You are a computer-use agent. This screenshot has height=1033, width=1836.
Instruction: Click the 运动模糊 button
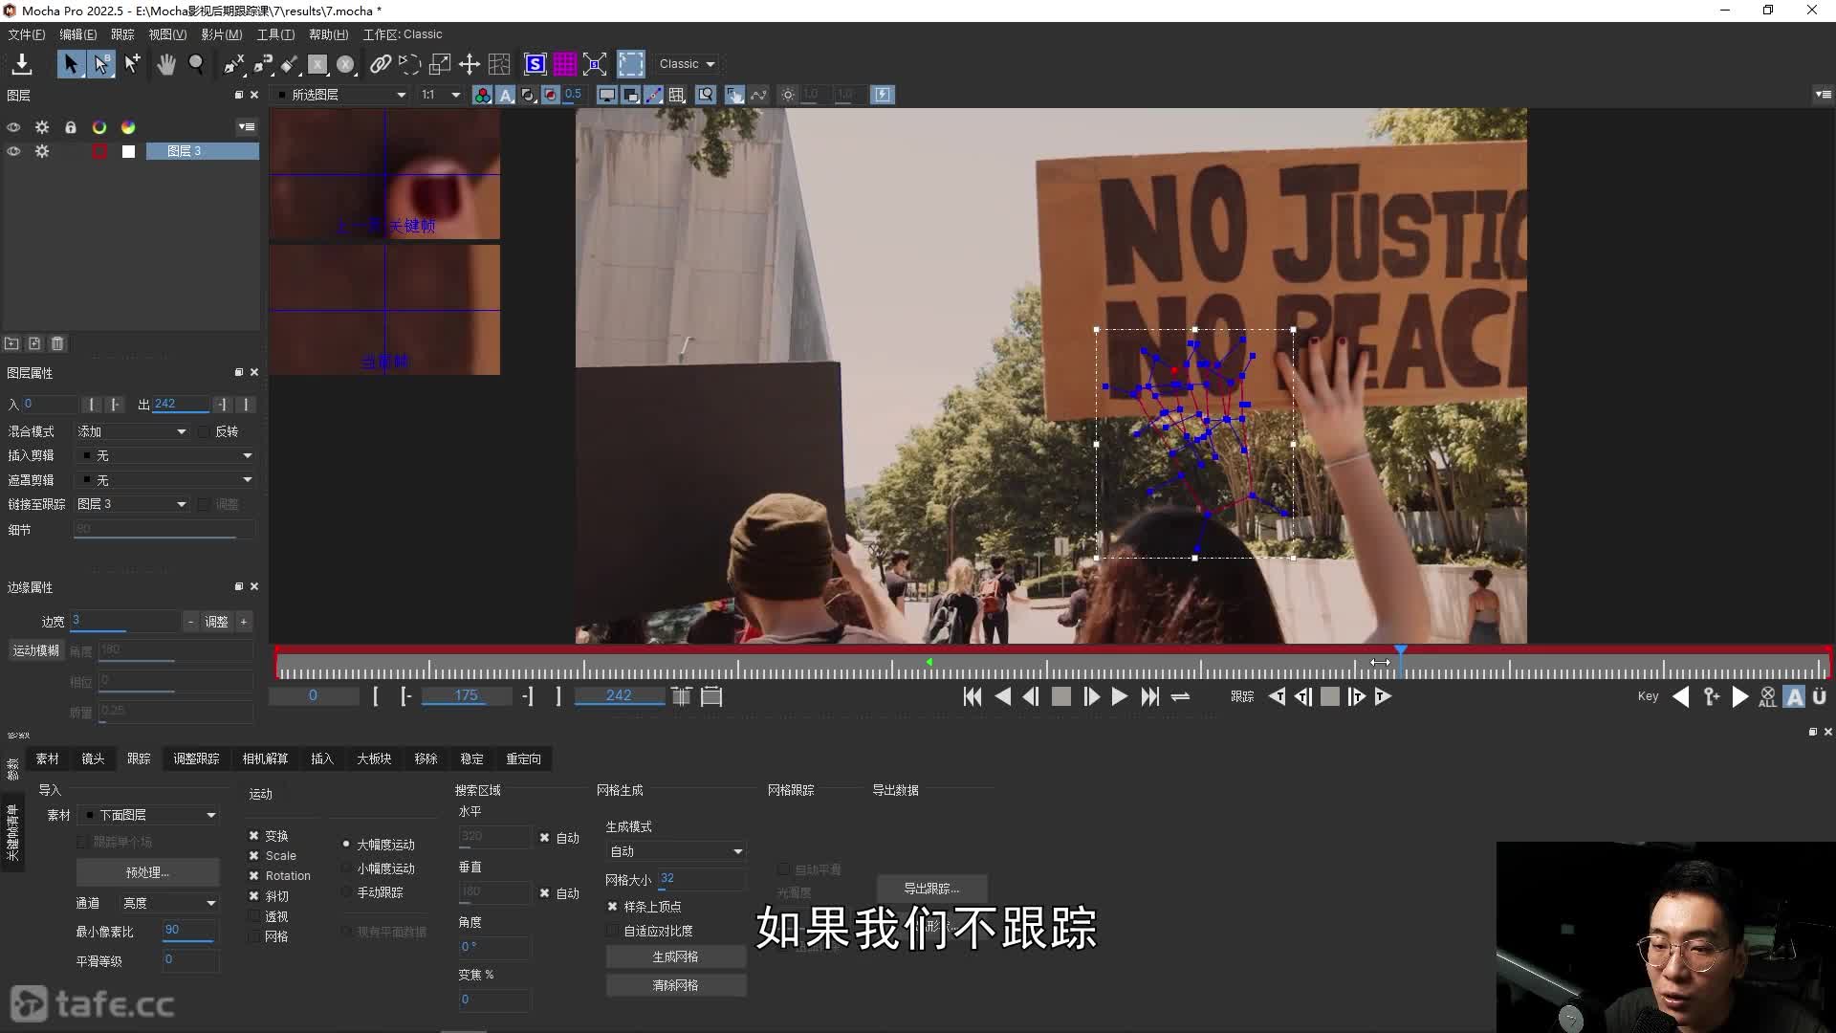click(35, 650)
